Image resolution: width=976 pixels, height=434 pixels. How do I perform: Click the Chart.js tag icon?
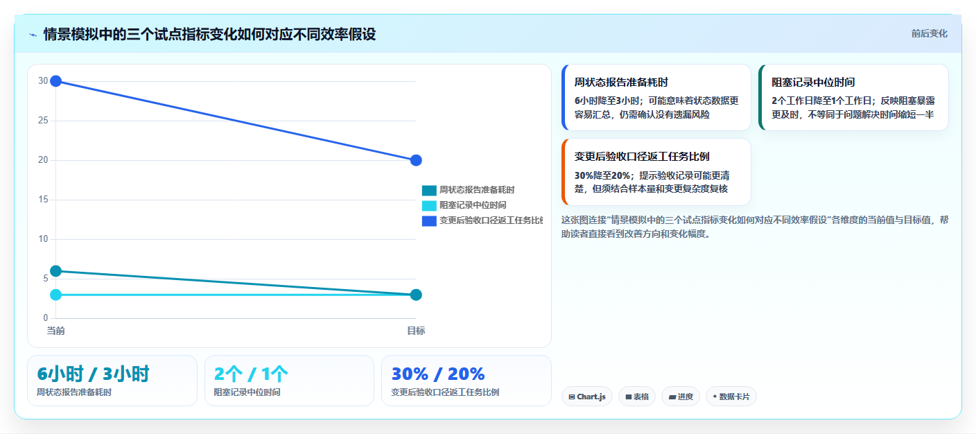[572, 397]
